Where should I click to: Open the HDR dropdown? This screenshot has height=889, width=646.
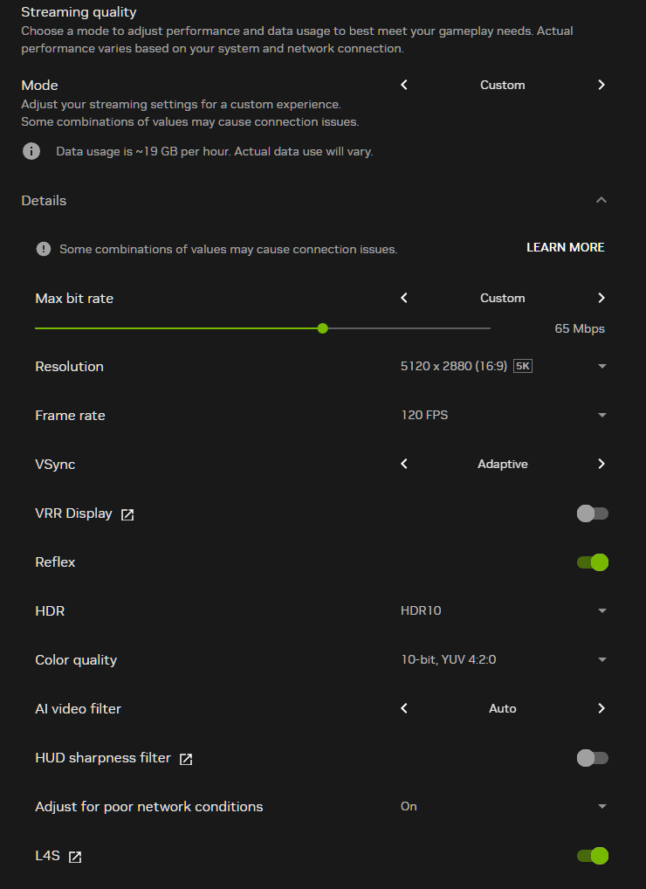pyautogui.click(x=601, y=610)
